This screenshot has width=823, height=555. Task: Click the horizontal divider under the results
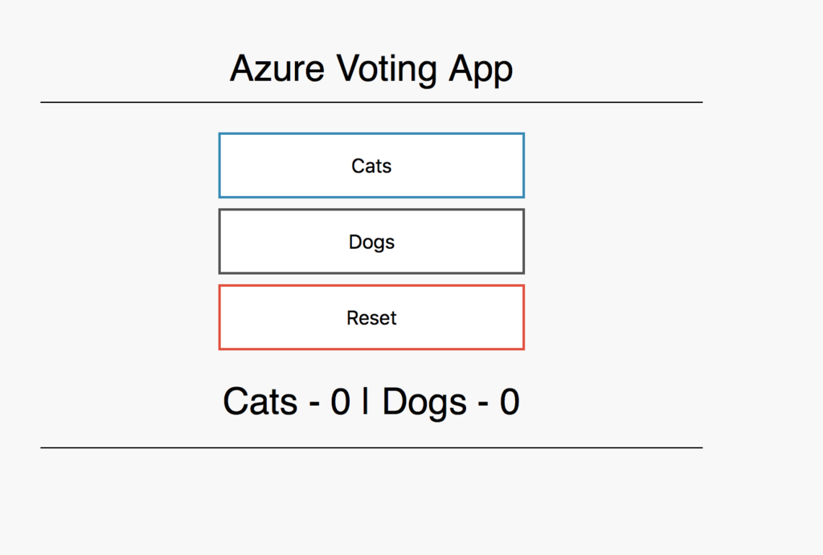[371, 447]
